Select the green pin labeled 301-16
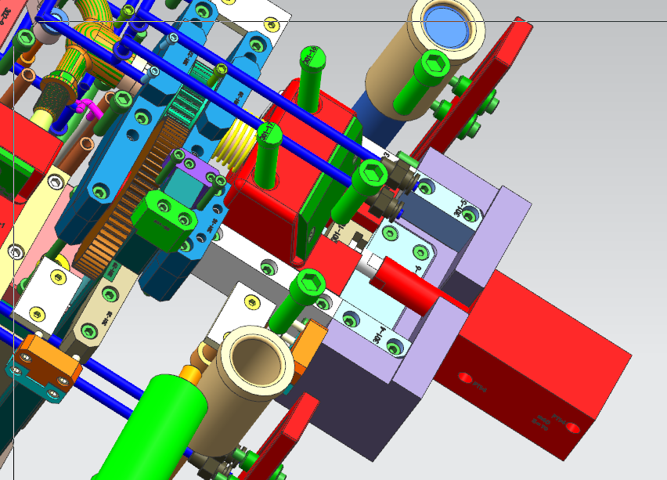The image size is (667, 480). [312, 80]
